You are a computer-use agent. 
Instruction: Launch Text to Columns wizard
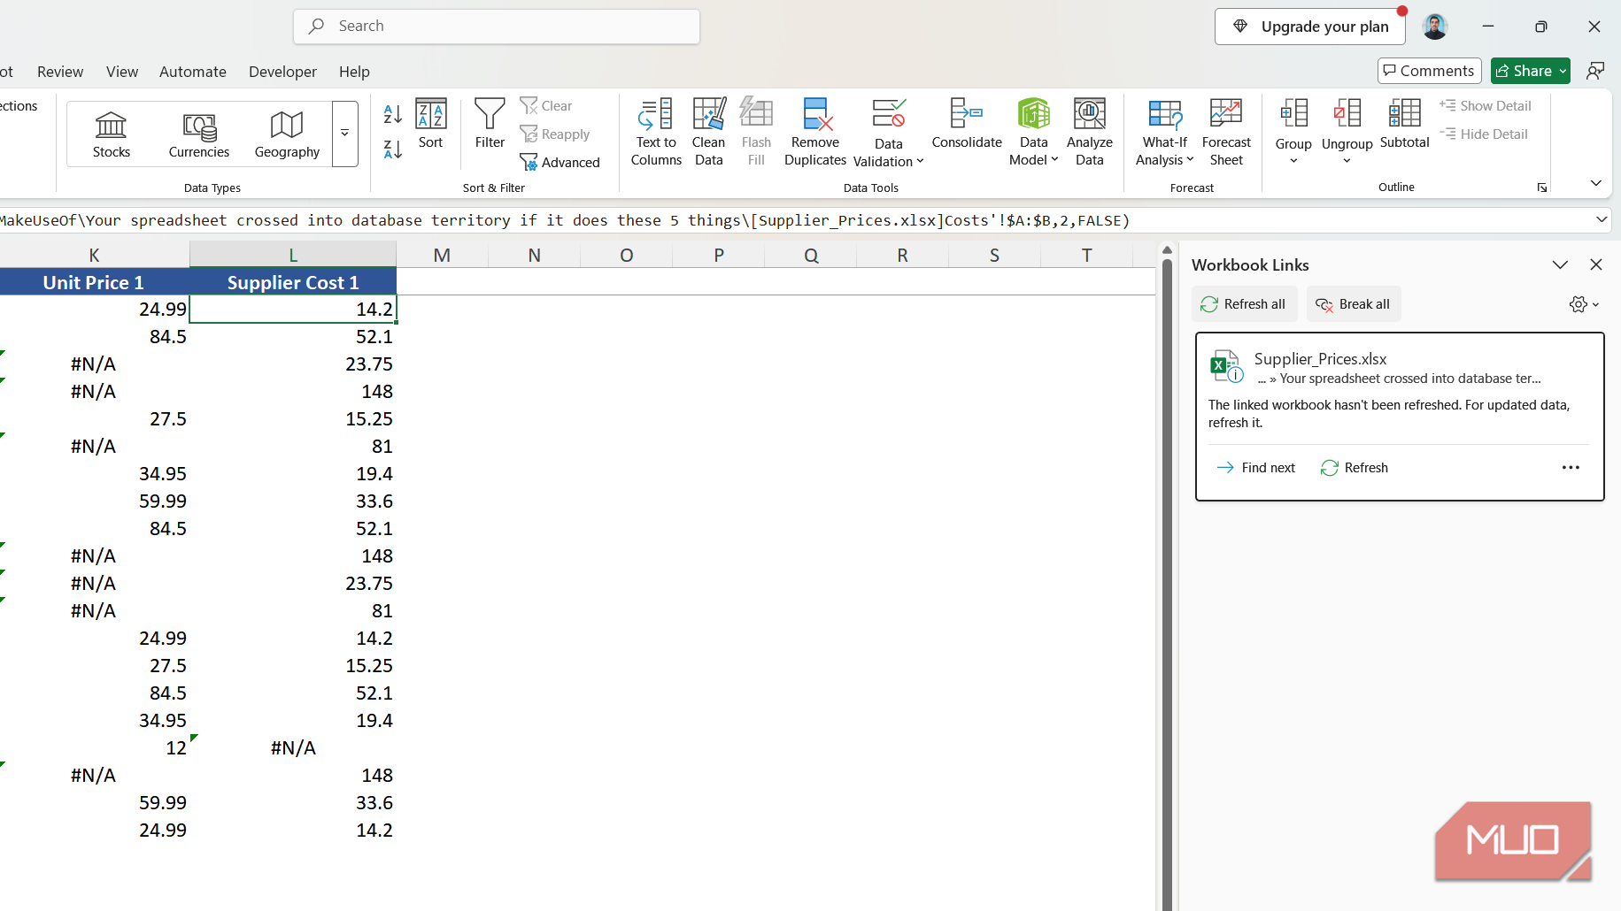656,133
